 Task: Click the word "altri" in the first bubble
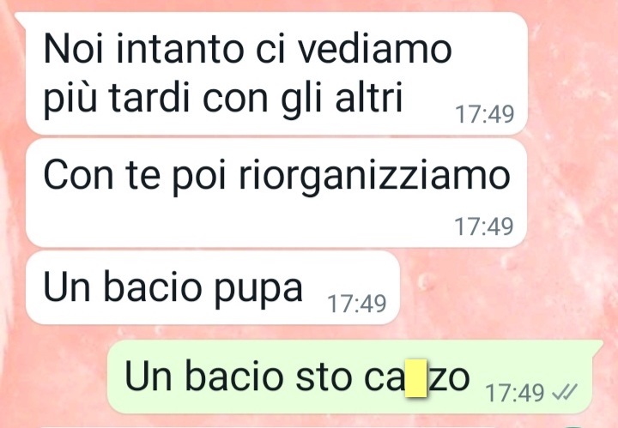click(369, 96)
